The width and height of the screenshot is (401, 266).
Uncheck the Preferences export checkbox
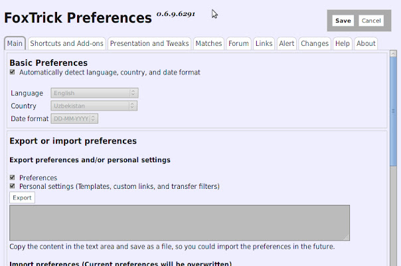[x=13, y=178]
